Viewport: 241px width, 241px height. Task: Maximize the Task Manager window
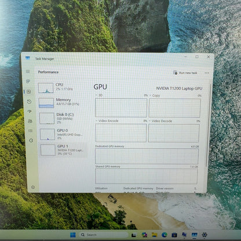197,57
